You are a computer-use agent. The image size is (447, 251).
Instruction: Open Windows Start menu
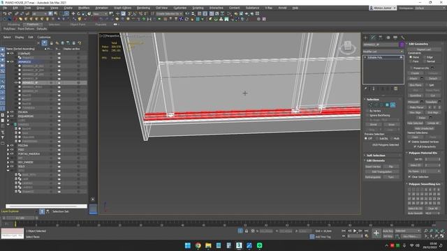(x=188, y=245)
